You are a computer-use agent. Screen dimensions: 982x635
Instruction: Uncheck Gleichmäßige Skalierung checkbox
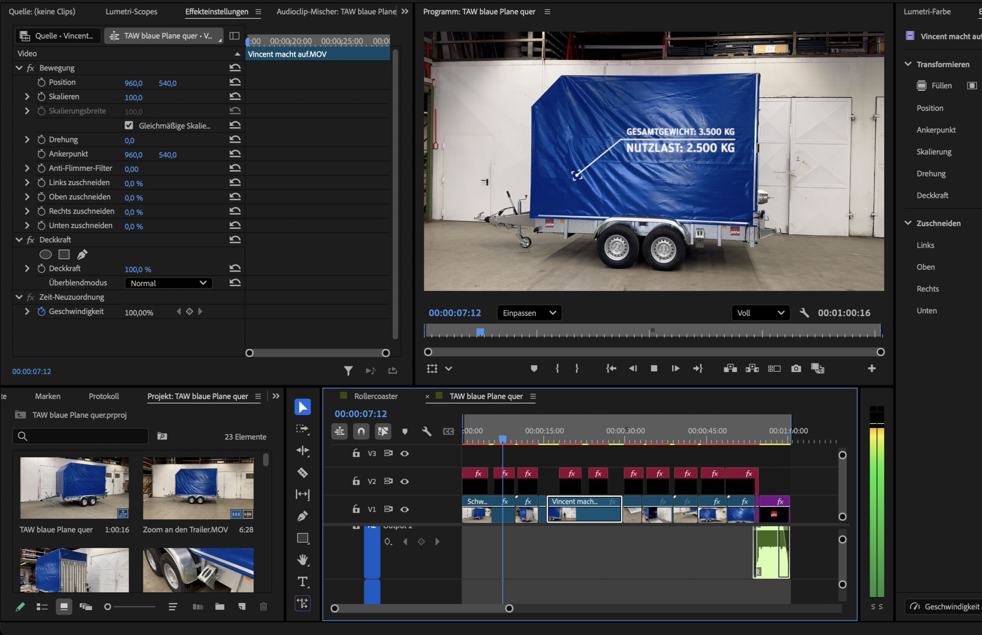129,125
